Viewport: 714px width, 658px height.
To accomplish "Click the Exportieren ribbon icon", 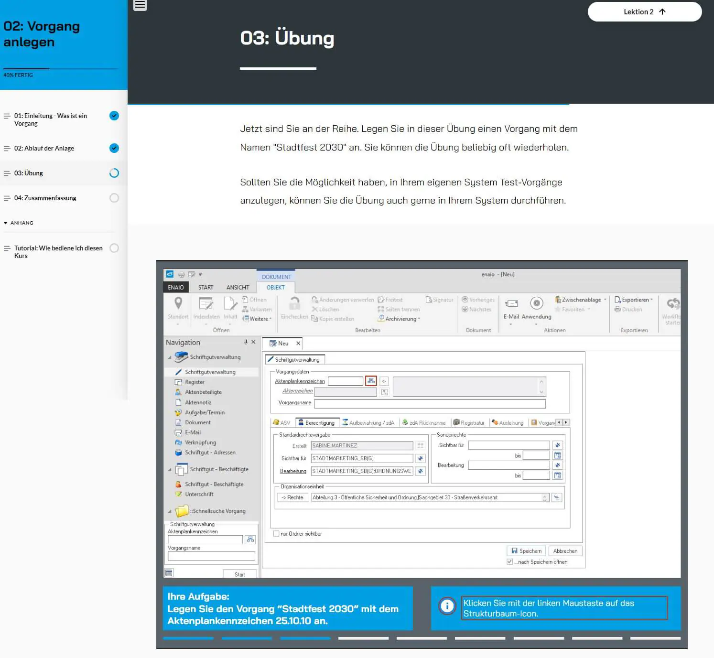I will click(617, 300).
